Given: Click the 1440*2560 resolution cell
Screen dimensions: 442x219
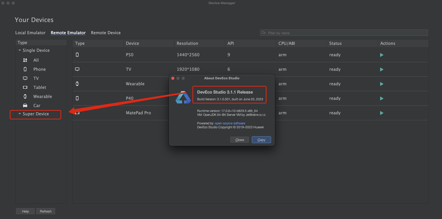Looking at the screenshot, I should point(188,55).
